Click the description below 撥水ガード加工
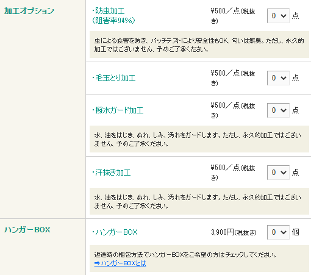Viewport: 311px width, 275px height. click(198, 139)
